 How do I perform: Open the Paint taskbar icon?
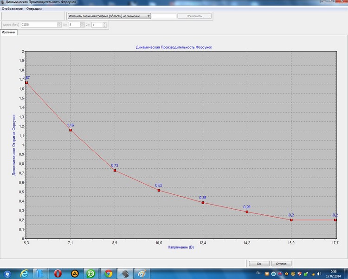click(x=142, y=273)
